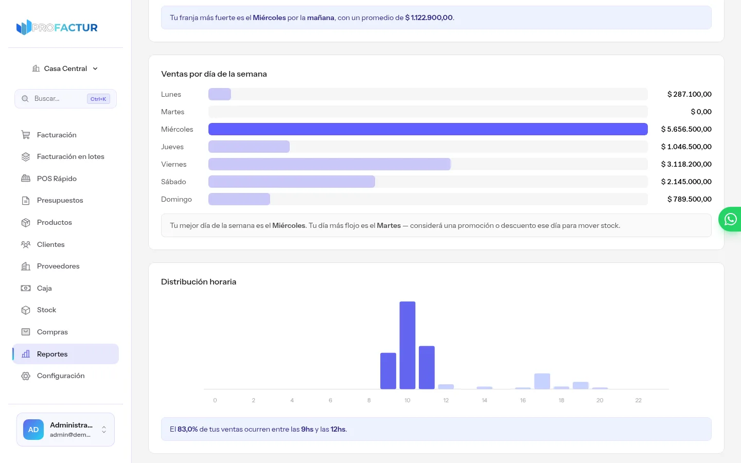Navigate to Productos
The width and height of the screenshot is (741, 463).
click(x=65, y=223)
